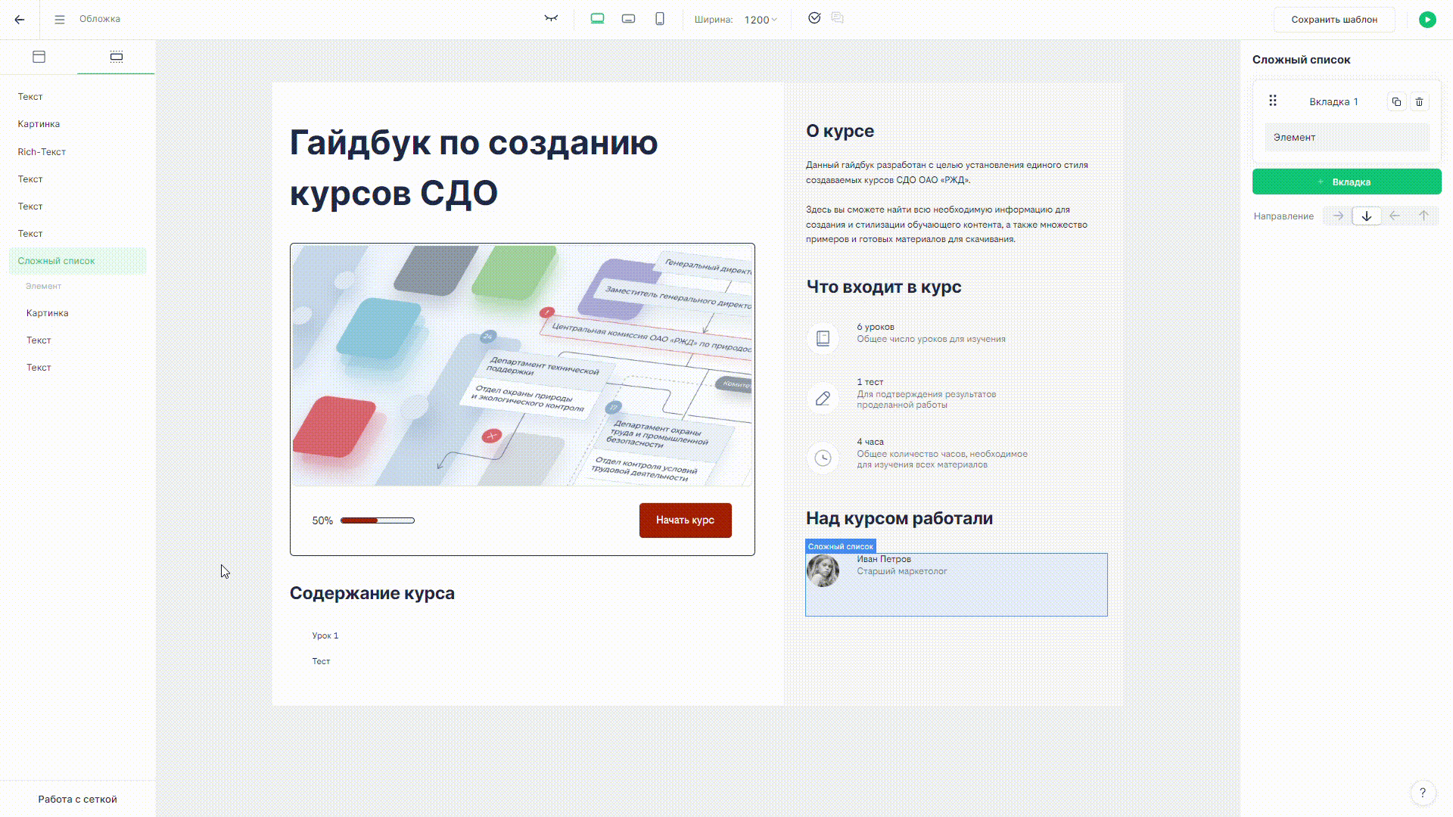Select Rich-Текст item in left panel

(42, 152)
